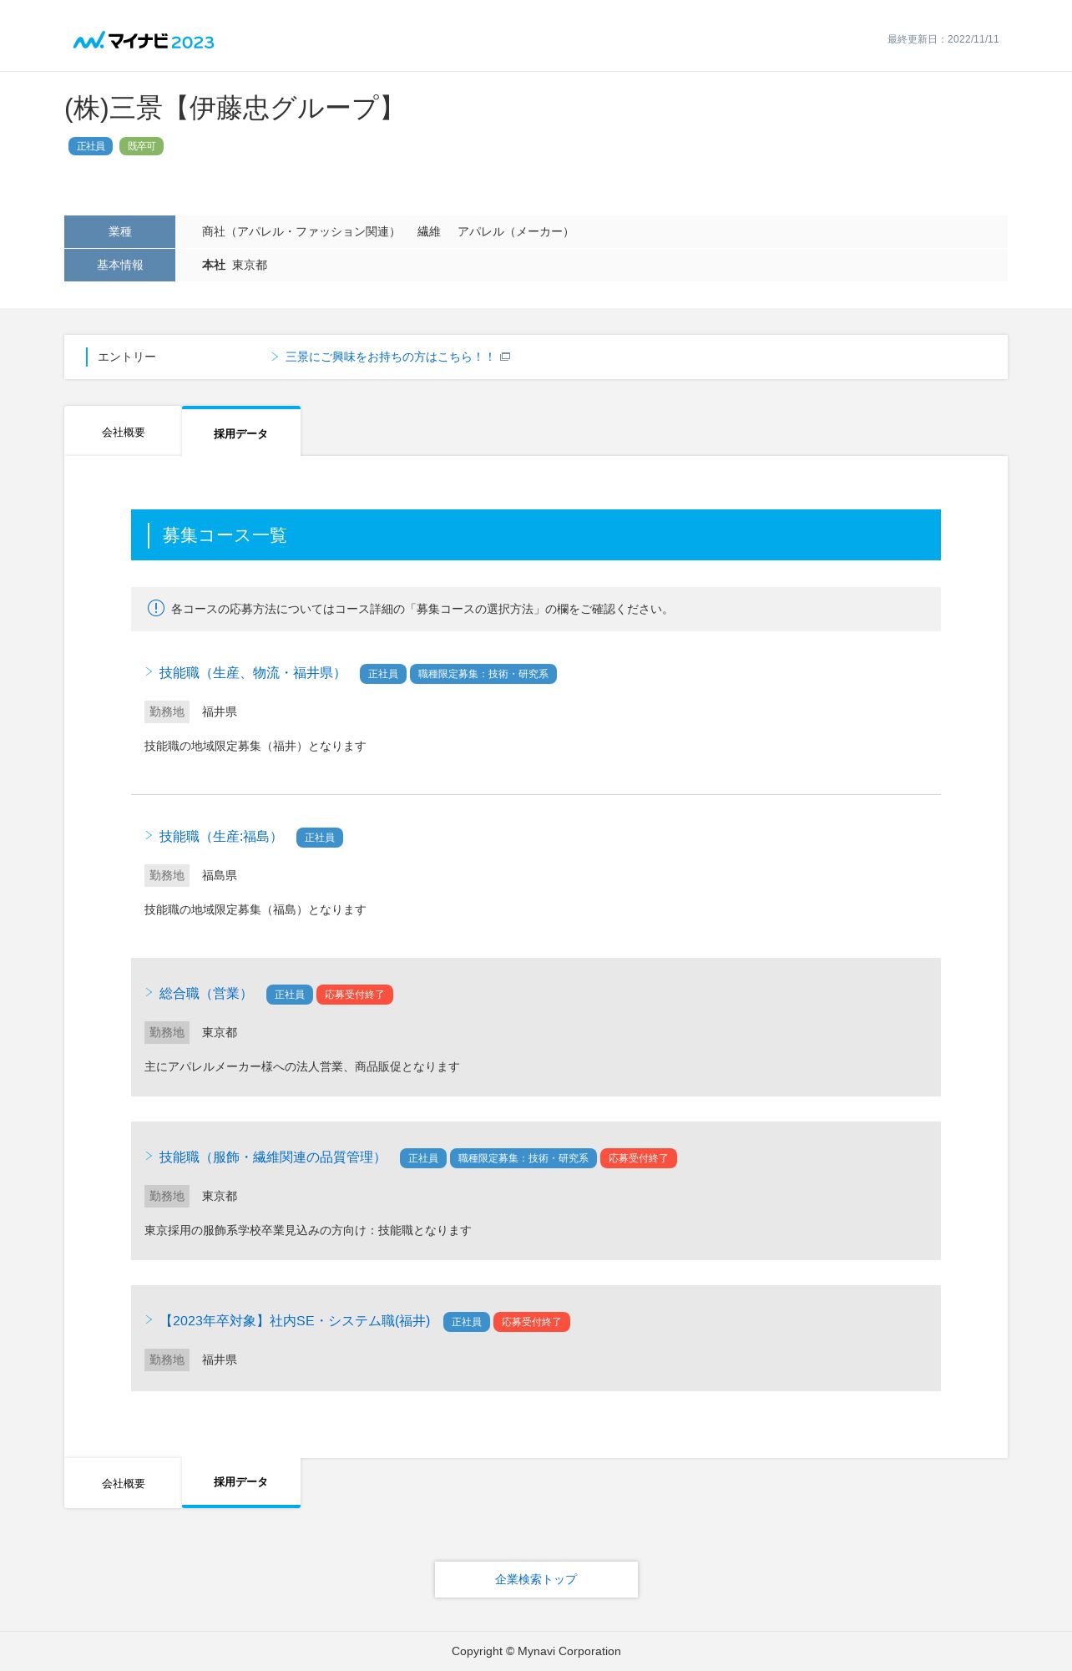Open the top 会社概要 tab
Image resolution: width=1072 pixels, height=1671 pixels.
123,432
